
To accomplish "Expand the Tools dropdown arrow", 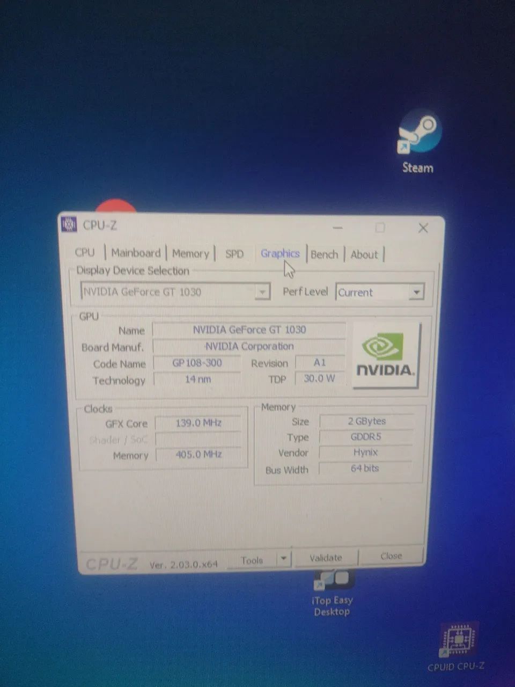I will [x=284, y=559].
